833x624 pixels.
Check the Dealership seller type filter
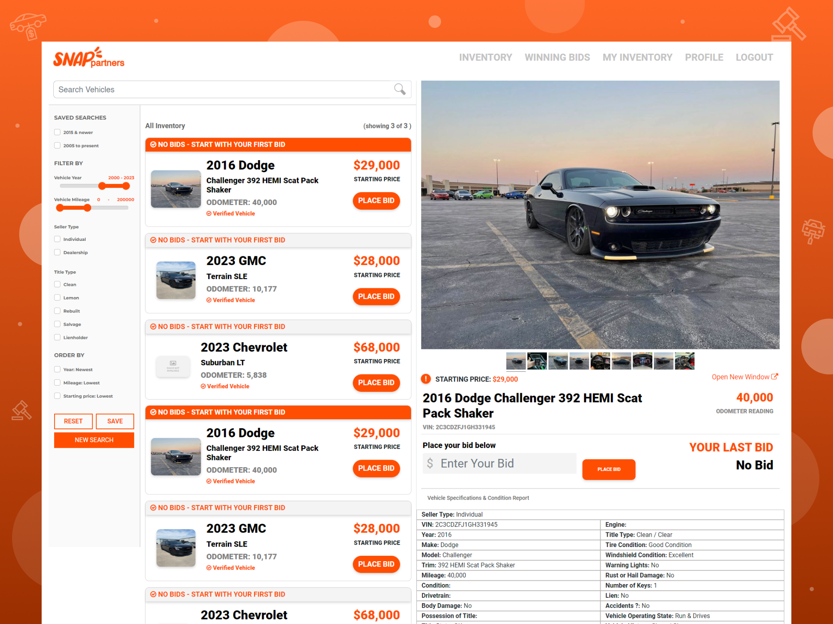coord(57,252)
